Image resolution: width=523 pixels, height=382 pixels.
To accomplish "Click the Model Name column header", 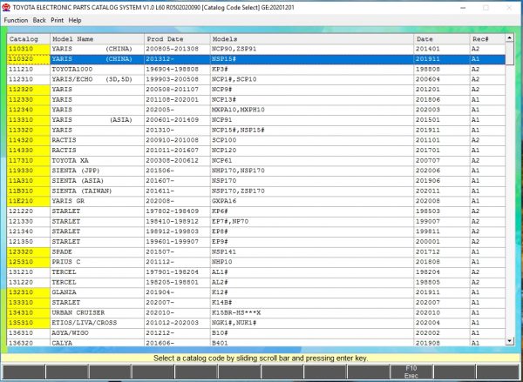I will [97, 39].
